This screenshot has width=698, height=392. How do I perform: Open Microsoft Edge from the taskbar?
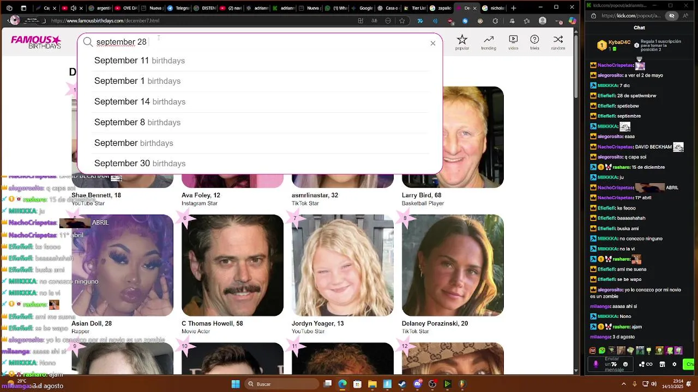point(342,384)
